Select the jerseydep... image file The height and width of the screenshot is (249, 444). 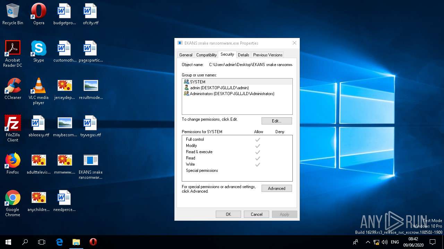[65, 89]
